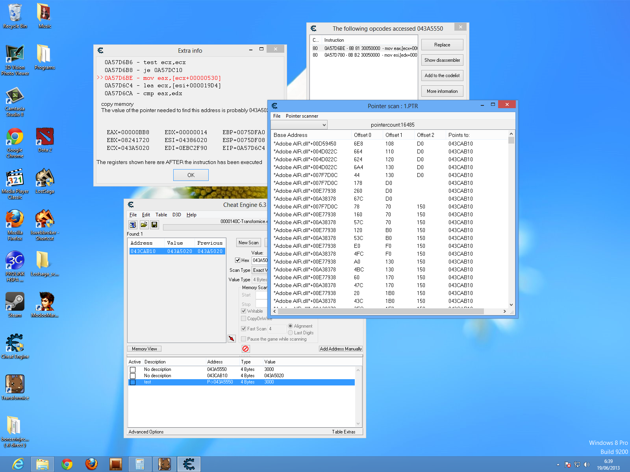Open the process list selector icon
The image size is (630, 472).
[132, 225]
